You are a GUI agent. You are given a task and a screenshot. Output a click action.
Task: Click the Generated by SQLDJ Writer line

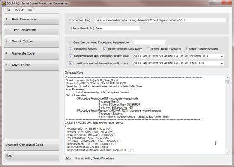pyautogui.click(x=96, y=83)
